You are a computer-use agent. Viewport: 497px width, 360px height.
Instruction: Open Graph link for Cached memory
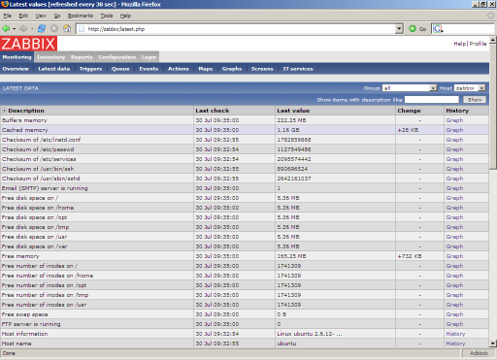tap(454, 130)
